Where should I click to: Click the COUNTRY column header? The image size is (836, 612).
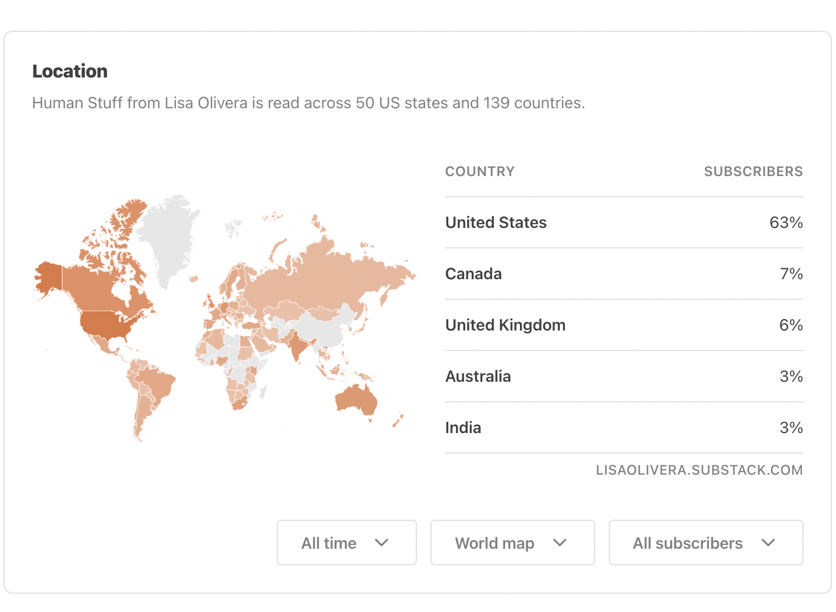[480, 172]
